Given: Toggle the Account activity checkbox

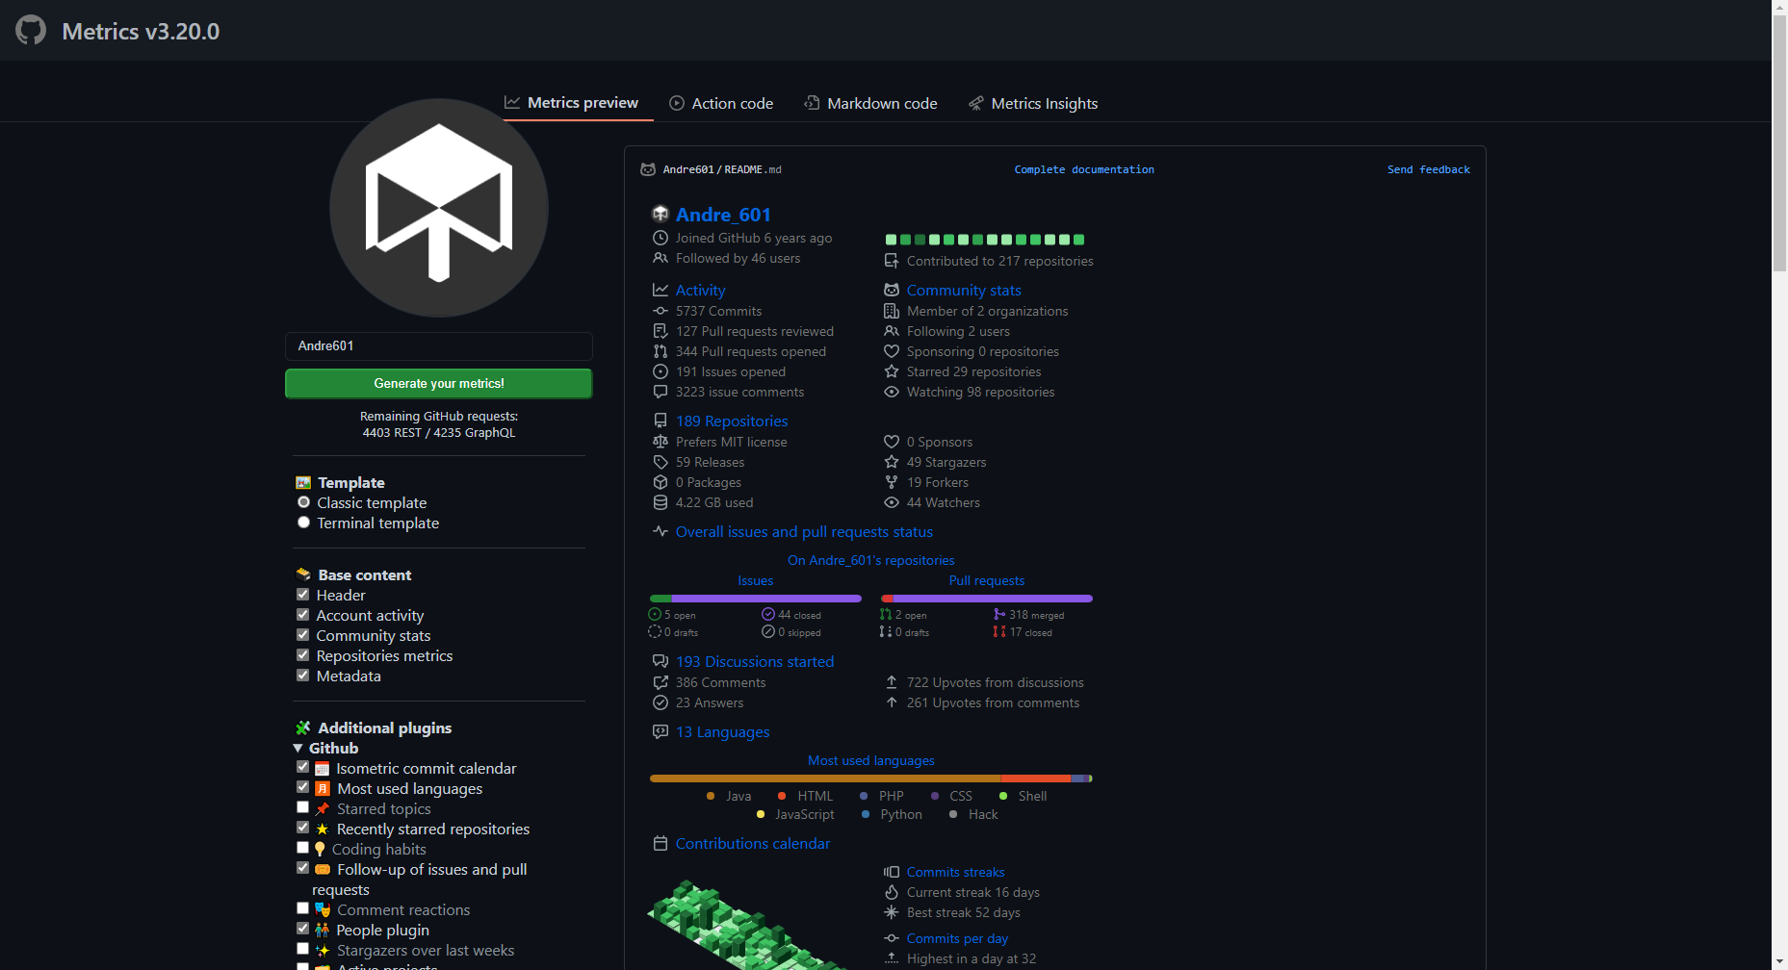Looking at the screenshot, I should (303, 615).
